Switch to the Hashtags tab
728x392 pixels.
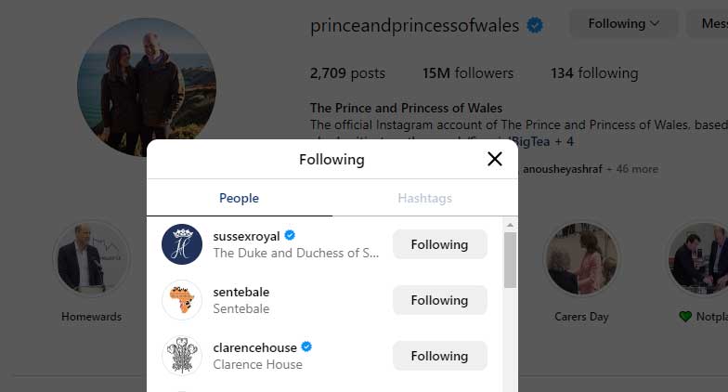(x=424, y=198)
